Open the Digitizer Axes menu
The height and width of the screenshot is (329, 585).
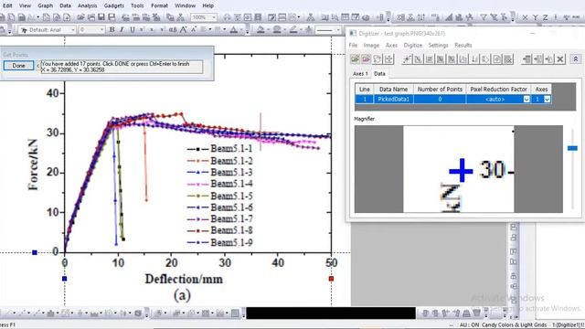coord(391,45)
